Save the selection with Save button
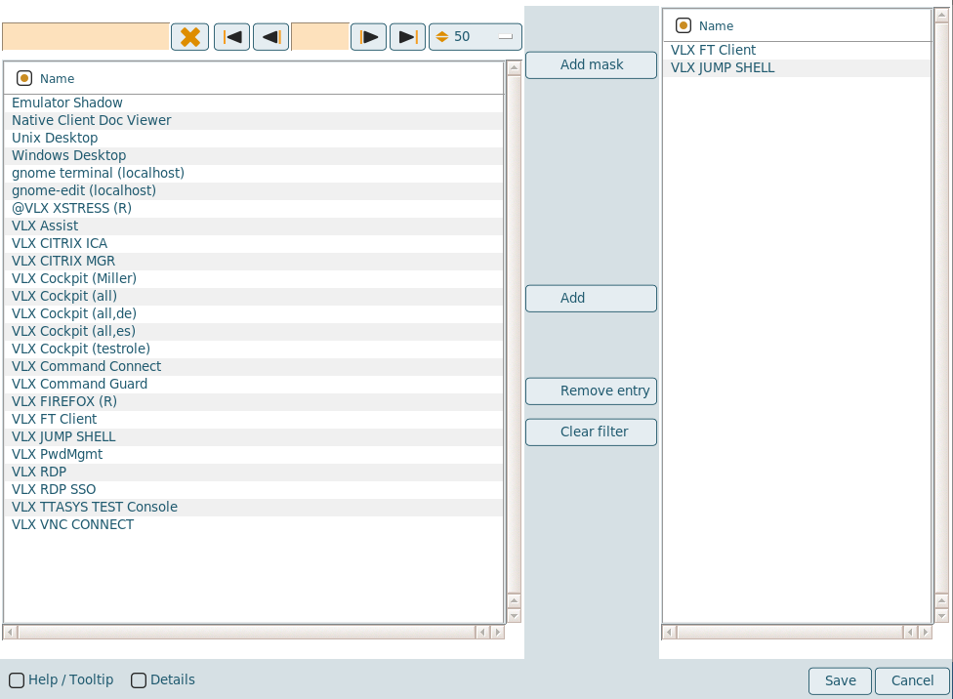The width and height of the screenshot is (953, 699). coord(840,680)
